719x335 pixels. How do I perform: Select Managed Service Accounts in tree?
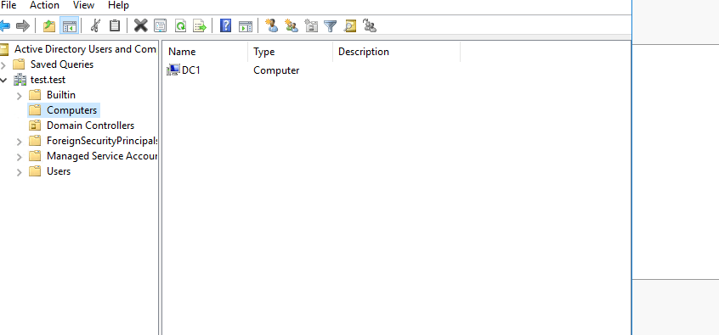click(102, 156)
